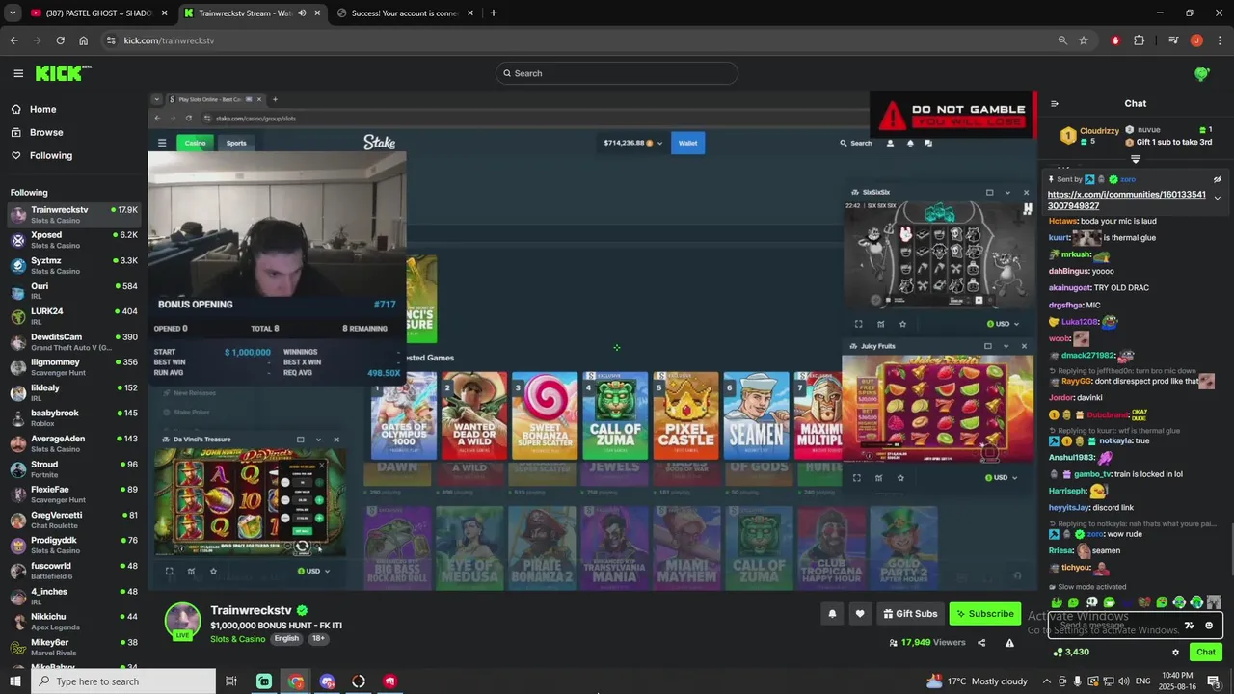Open the Chrome three-dot menu

click(x=1220, y=40)
